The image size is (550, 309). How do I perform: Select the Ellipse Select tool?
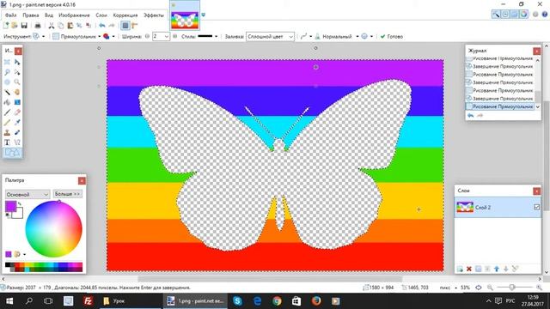pos(7,82)
